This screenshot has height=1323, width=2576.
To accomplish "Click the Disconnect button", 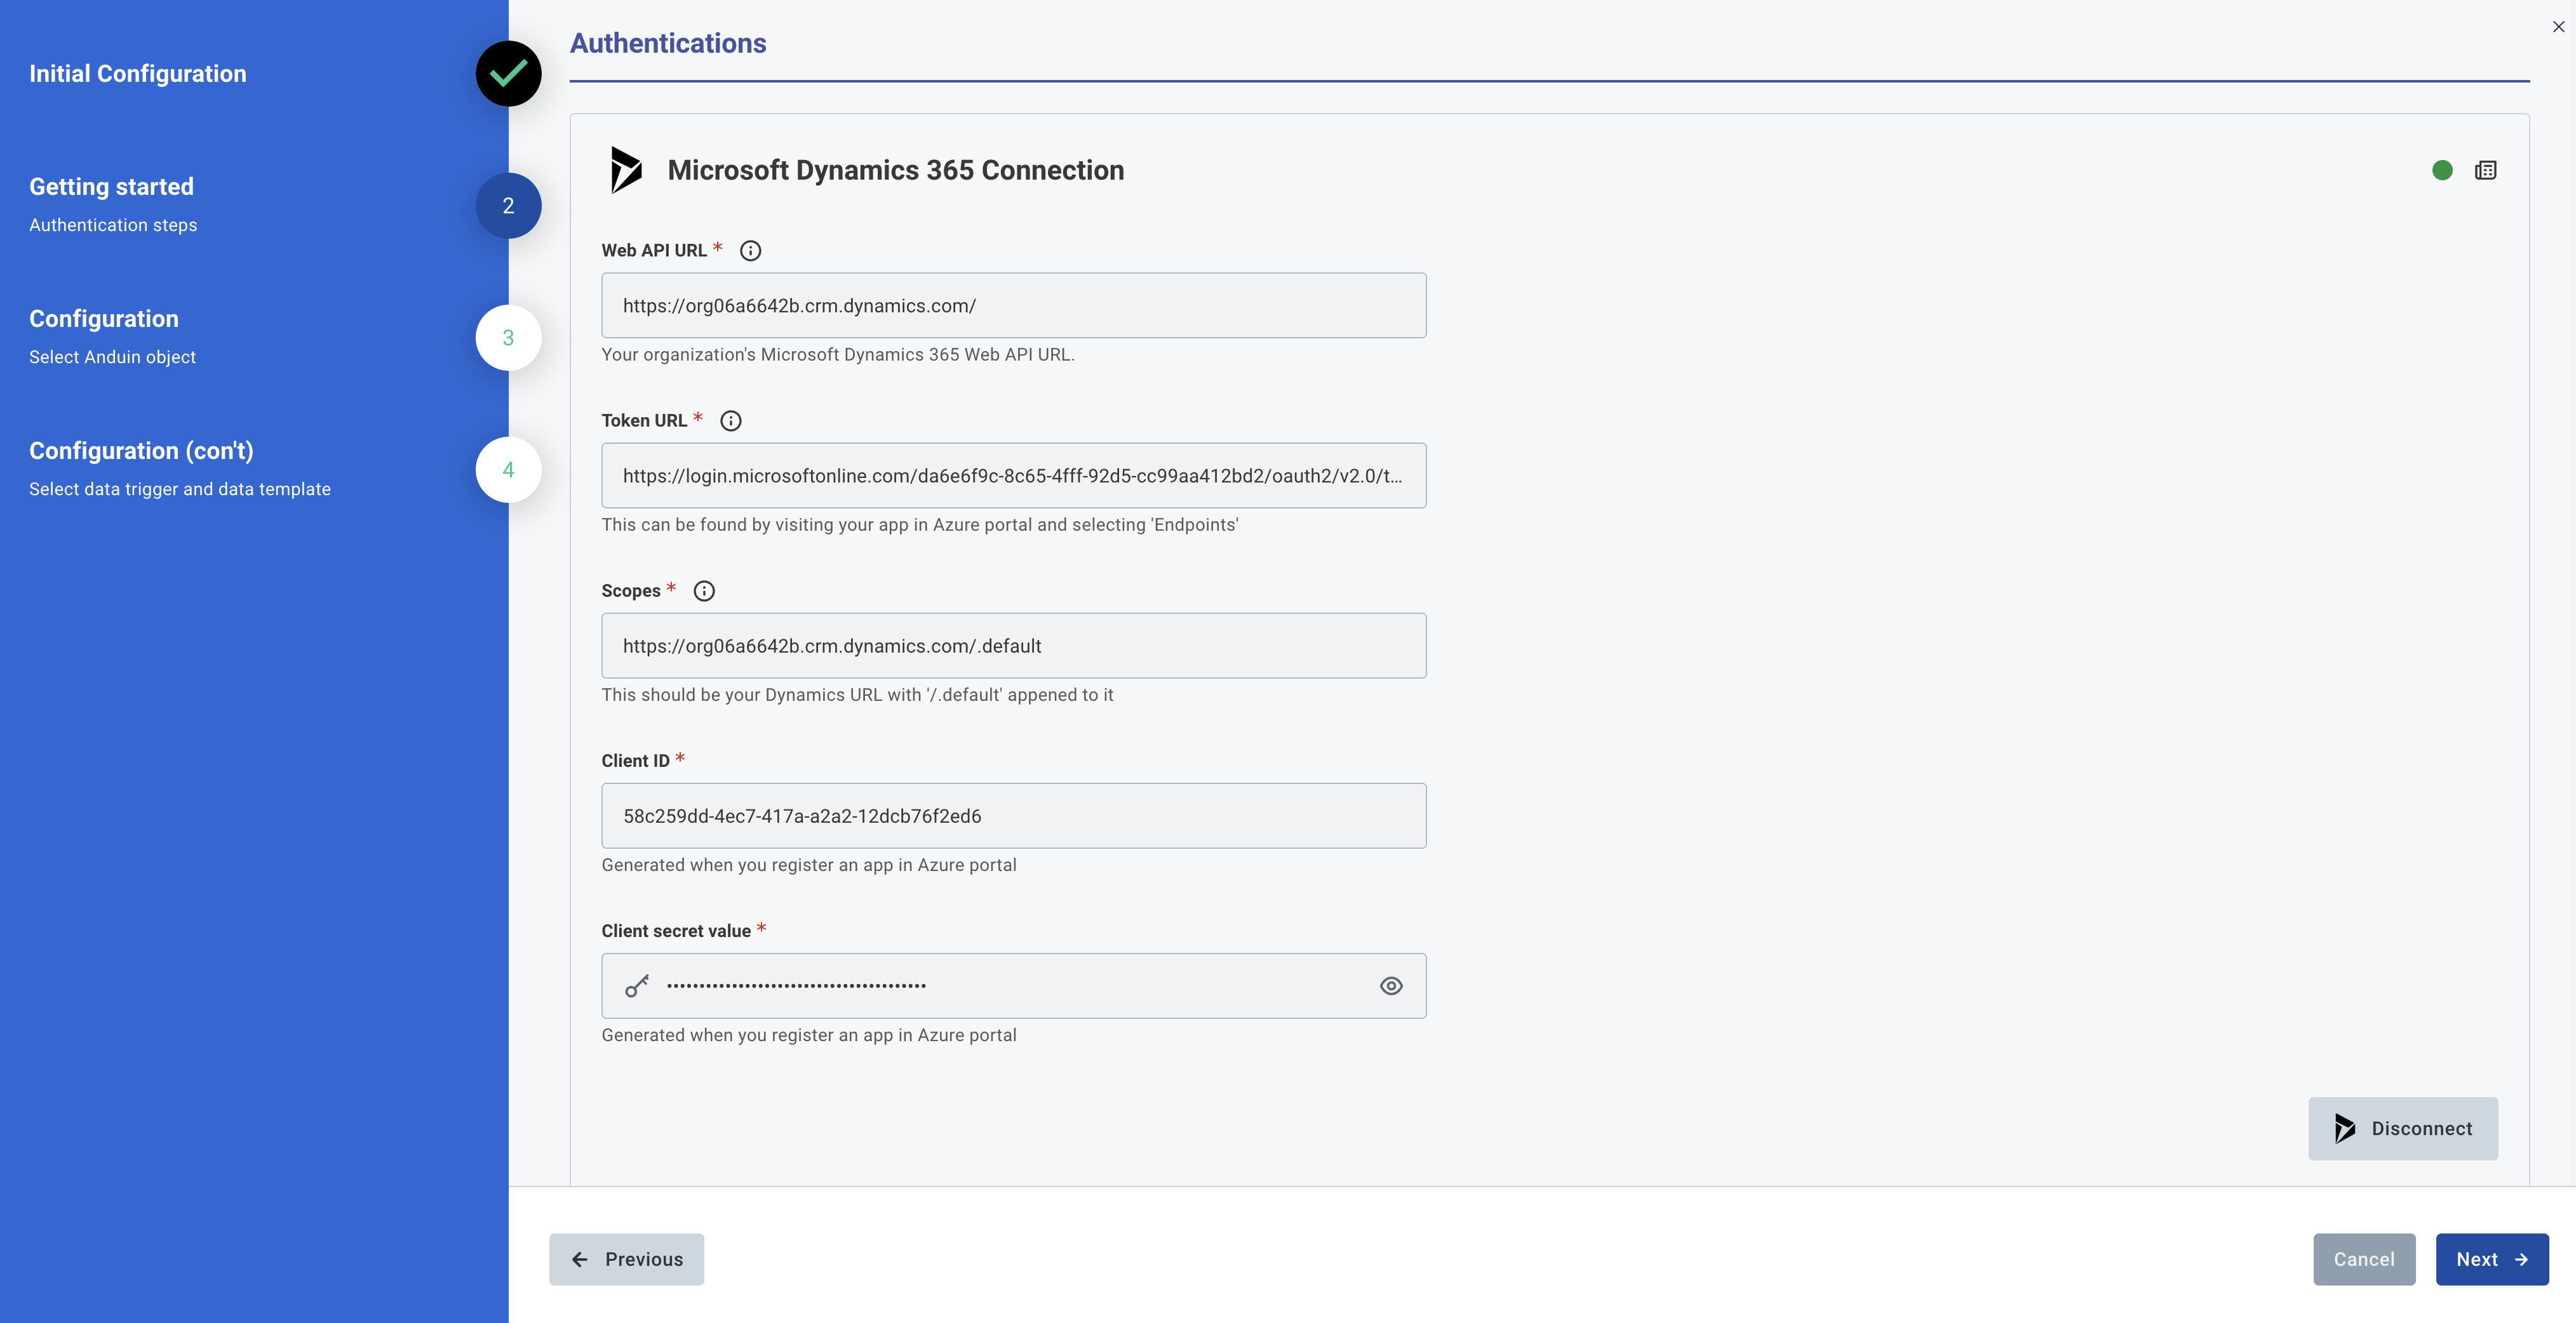I will click(x=2402, y=1128).
